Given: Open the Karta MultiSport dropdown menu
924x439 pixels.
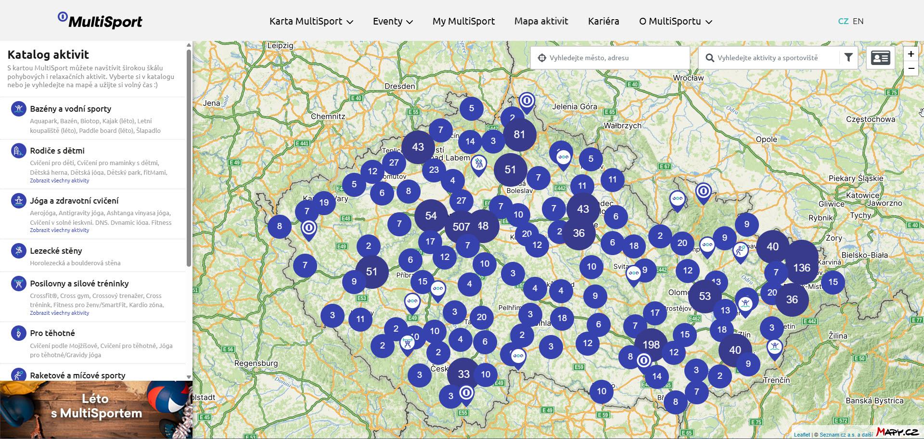Looking at the screenshot, I should (311, 21).
